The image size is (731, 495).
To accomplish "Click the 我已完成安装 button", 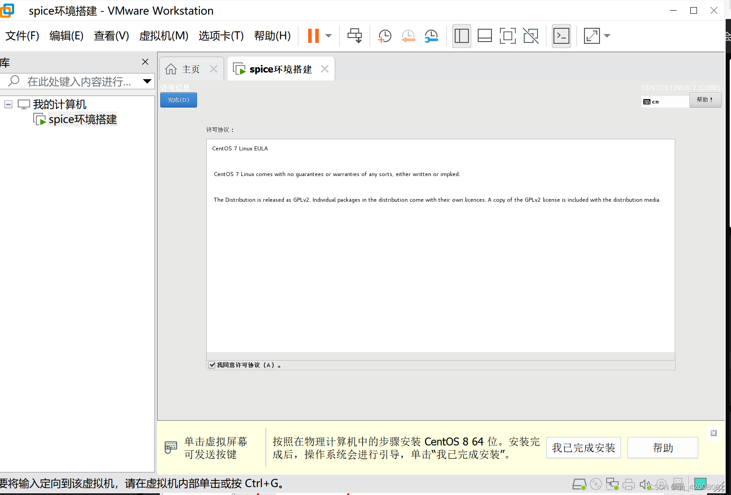I will click(583, 448).
